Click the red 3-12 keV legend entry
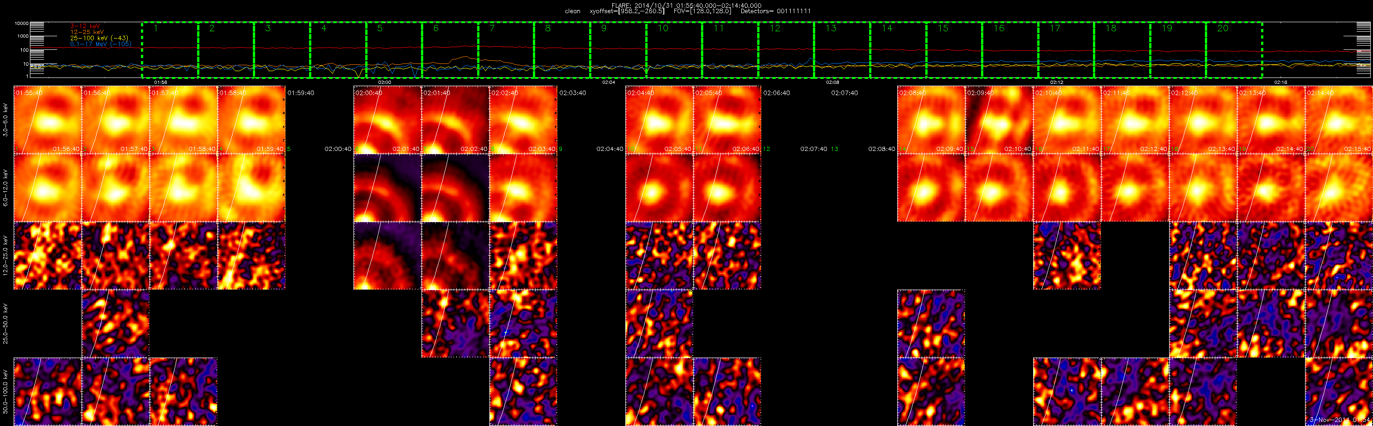The image size is (1373, 426). pos(85,25)
